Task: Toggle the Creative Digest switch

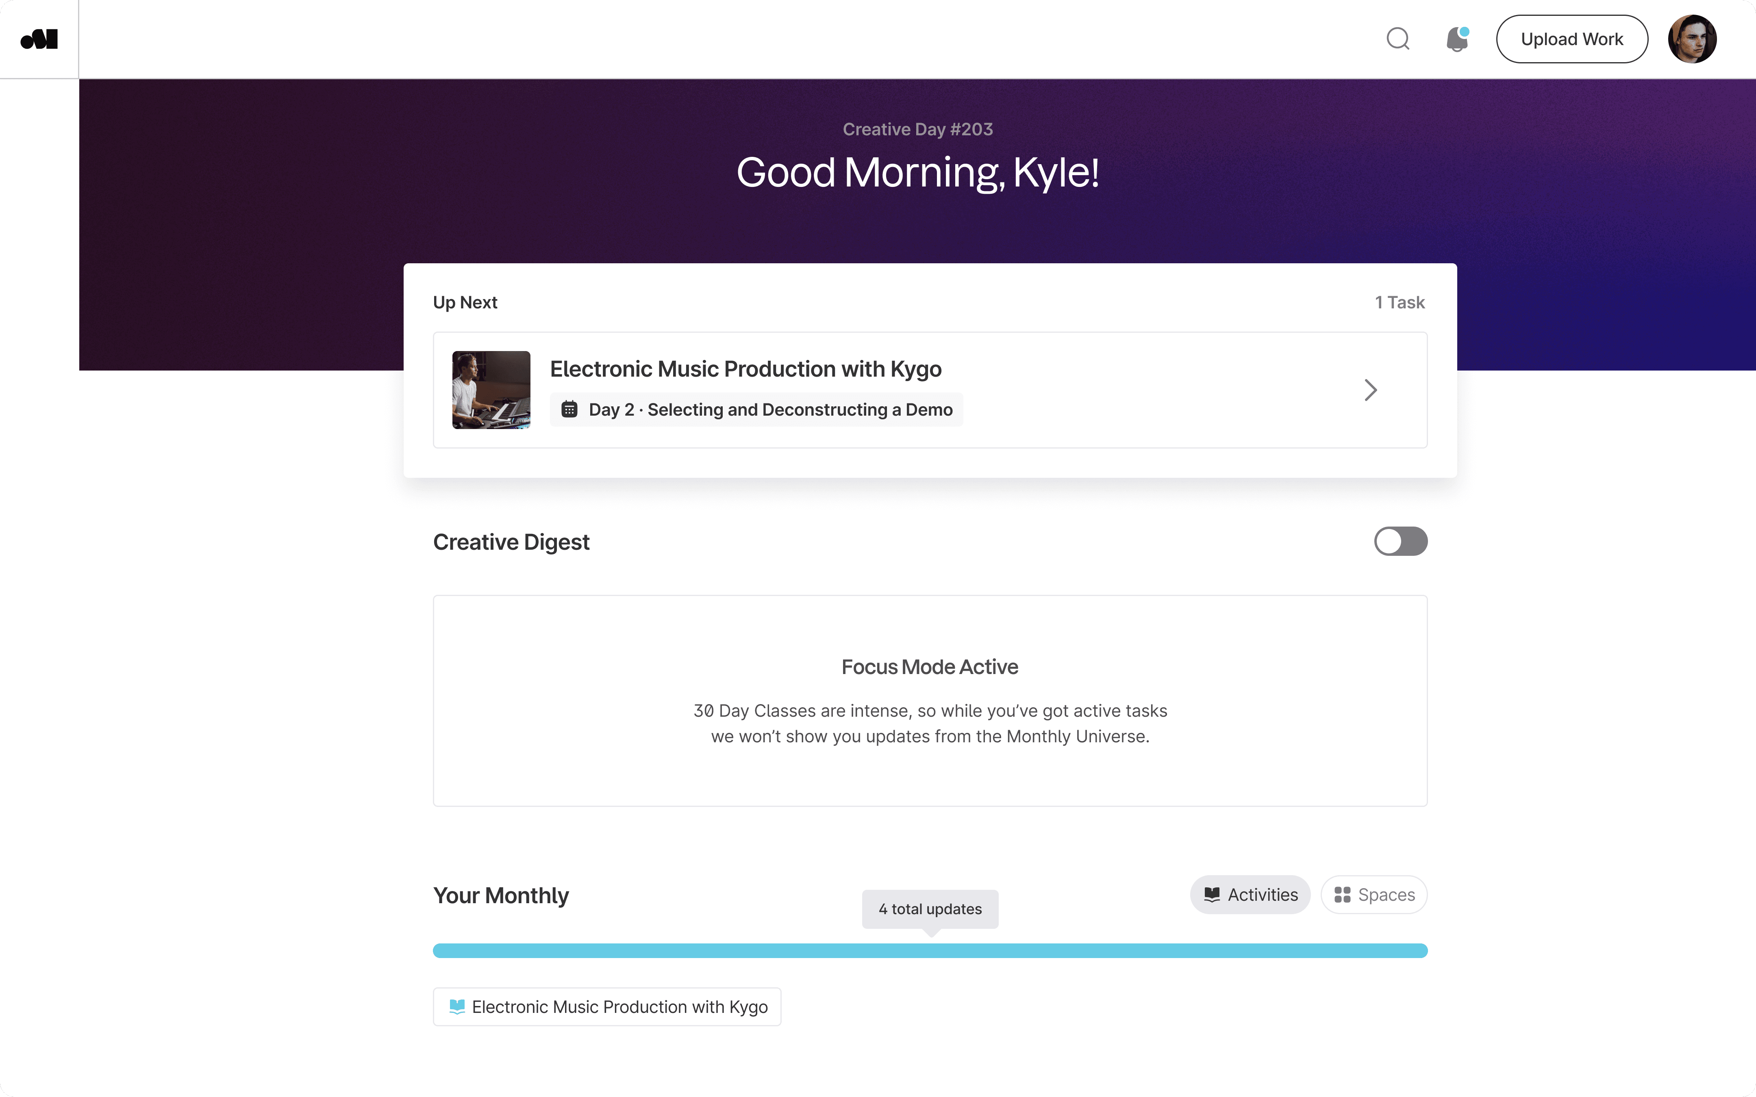Action: coord(1400,541)
